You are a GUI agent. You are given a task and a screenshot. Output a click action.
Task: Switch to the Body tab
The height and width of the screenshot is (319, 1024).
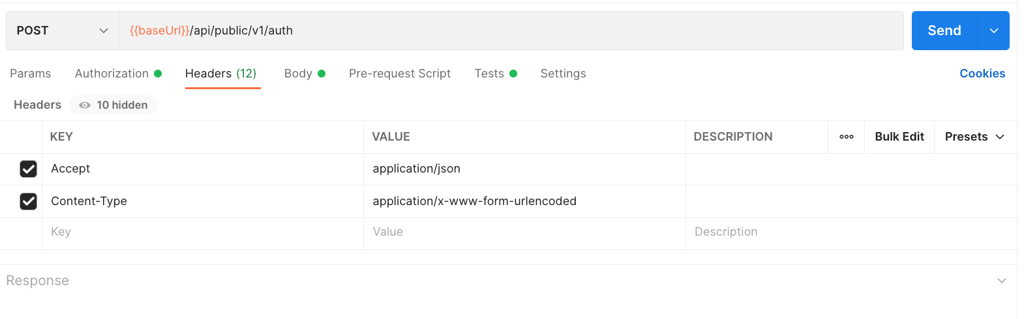coord(298,74)
